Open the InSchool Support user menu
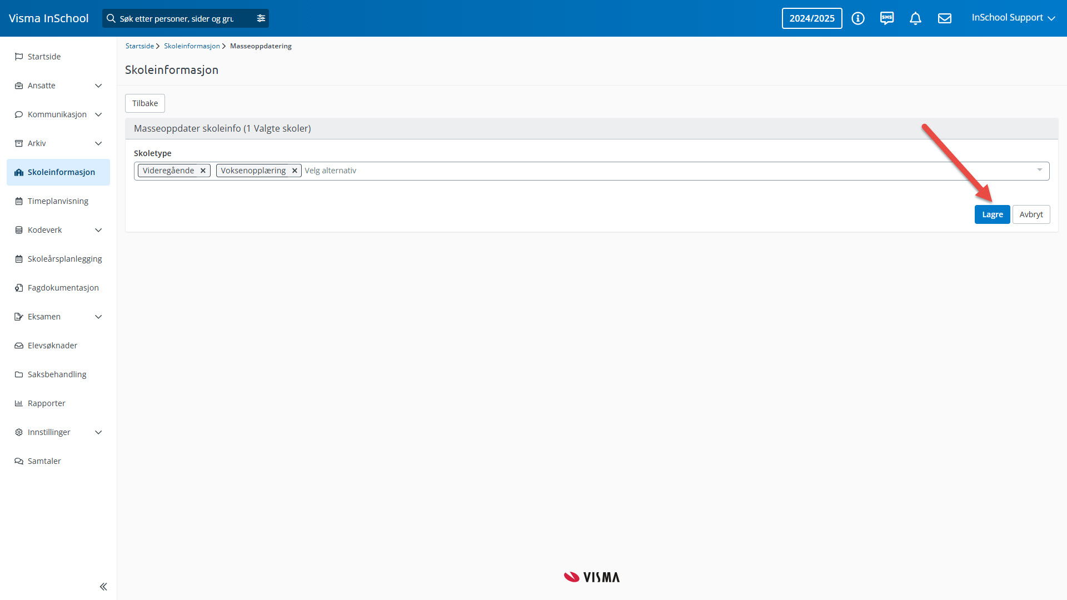The width and height of the screenshot is (1067, 600). pos(1013,18)
